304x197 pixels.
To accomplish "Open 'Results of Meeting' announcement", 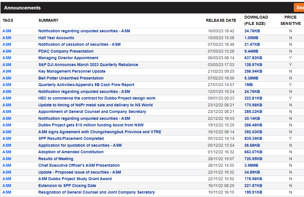I will pos(56,159).
